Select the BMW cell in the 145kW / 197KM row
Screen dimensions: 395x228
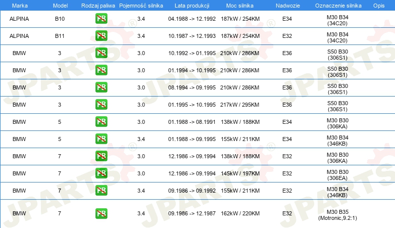(19, 173)
